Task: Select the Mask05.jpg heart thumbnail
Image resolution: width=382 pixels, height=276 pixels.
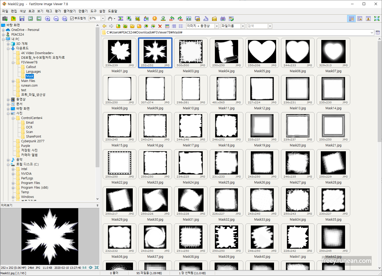Action: (262, 53)
